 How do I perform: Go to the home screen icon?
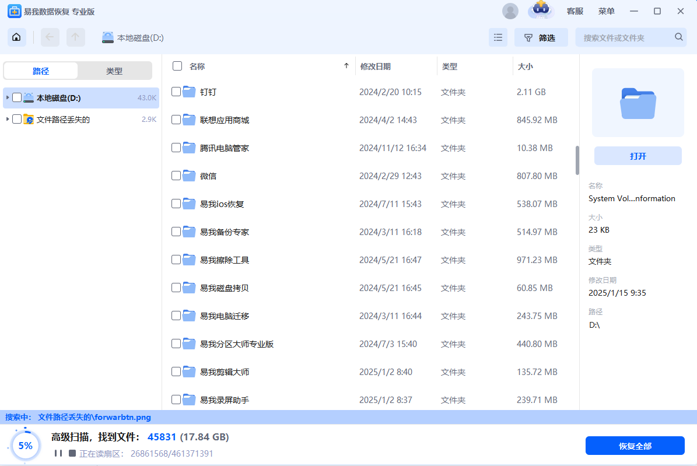coord(16,37)
